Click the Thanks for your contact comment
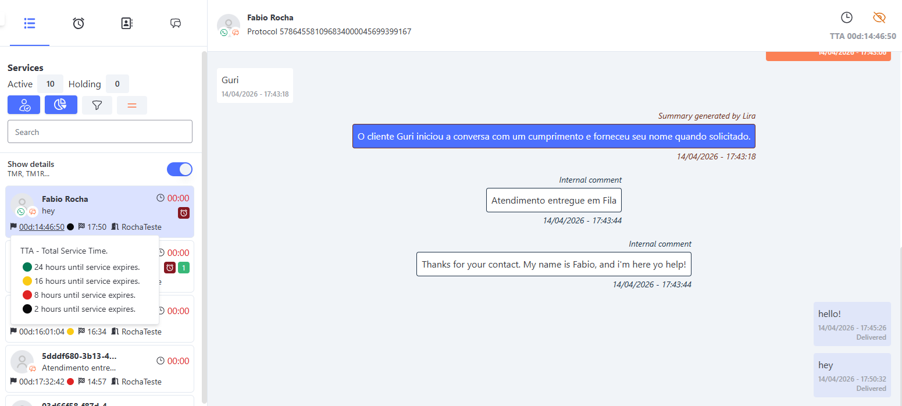This screenshot has height=406, width=902. pyautogui.click(x=554, y=264)
